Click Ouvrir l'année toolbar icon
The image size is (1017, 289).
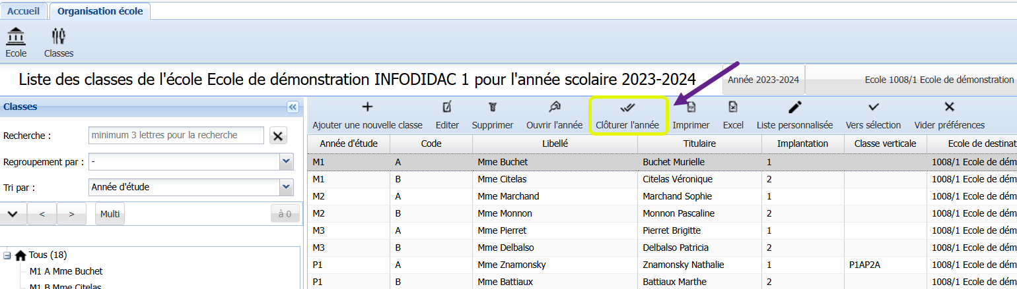(x=554, y=107)
